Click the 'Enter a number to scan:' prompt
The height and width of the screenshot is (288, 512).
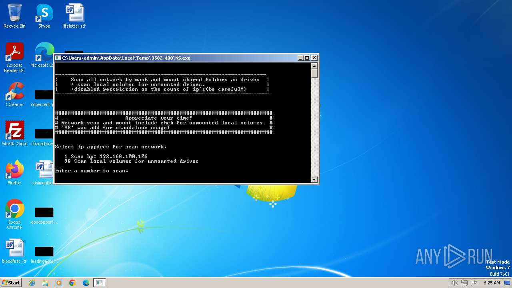point(92,171)
